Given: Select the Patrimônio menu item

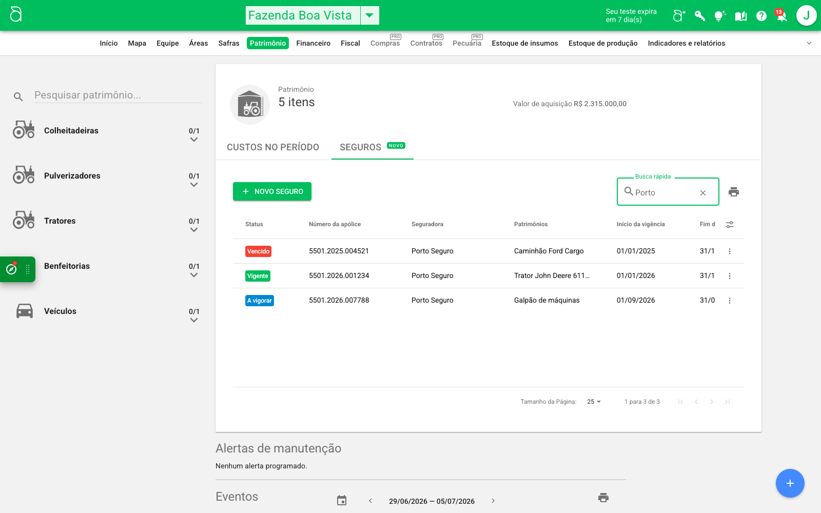Looking at the screenshot, I should (x=268, y=43).
